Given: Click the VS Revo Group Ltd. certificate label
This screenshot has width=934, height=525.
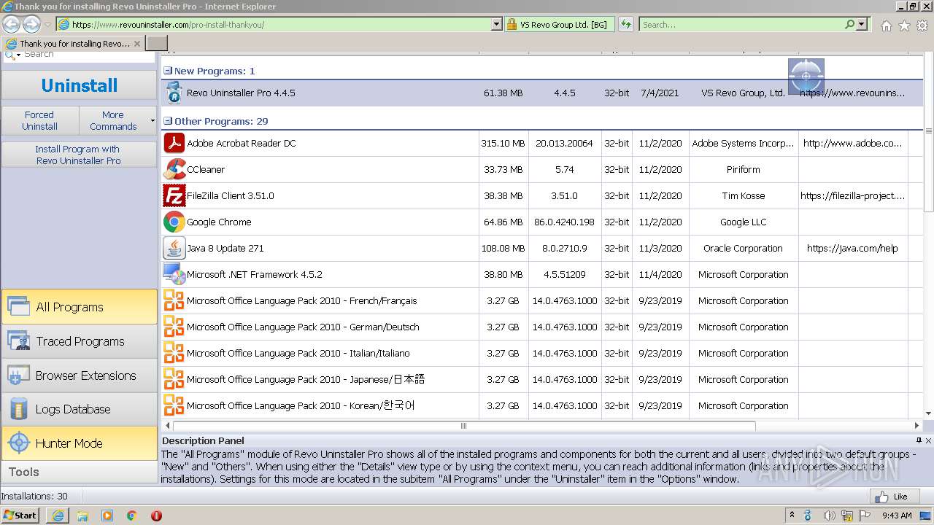Looking at the screenshot, I should (x=563, y=24).
